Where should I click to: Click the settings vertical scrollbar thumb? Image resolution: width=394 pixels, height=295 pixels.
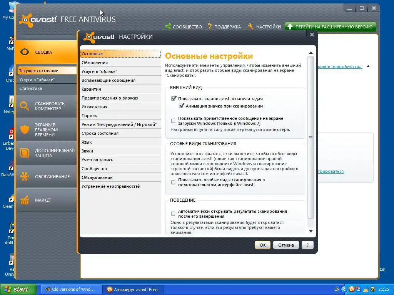coord(311,138)
